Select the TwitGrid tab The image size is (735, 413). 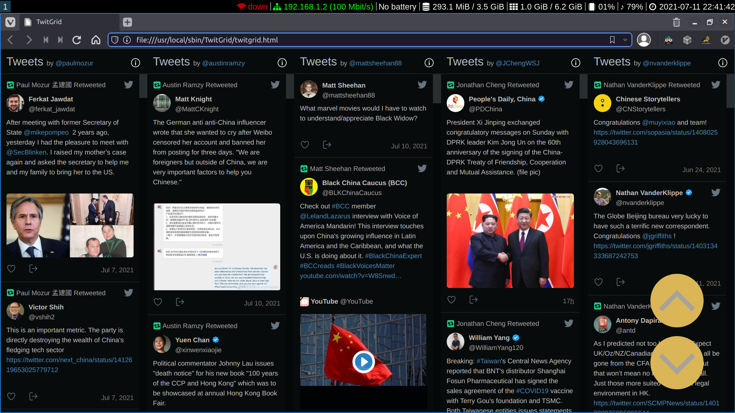pos(70,22)
